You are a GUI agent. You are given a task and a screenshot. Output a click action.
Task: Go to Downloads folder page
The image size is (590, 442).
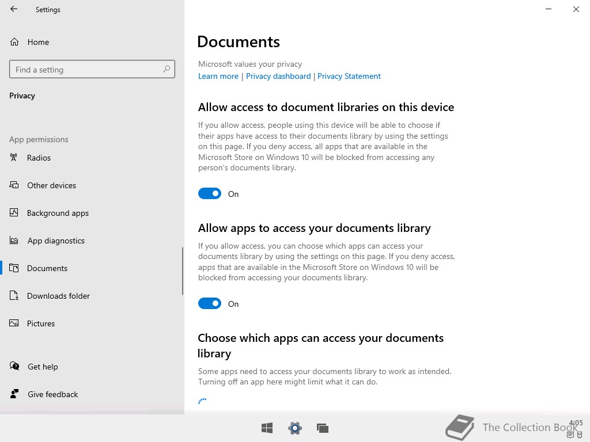(x=58, y=296)
